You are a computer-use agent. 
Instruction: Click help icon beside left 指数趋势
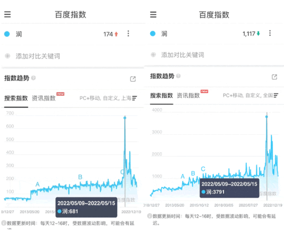click(33, 78)
